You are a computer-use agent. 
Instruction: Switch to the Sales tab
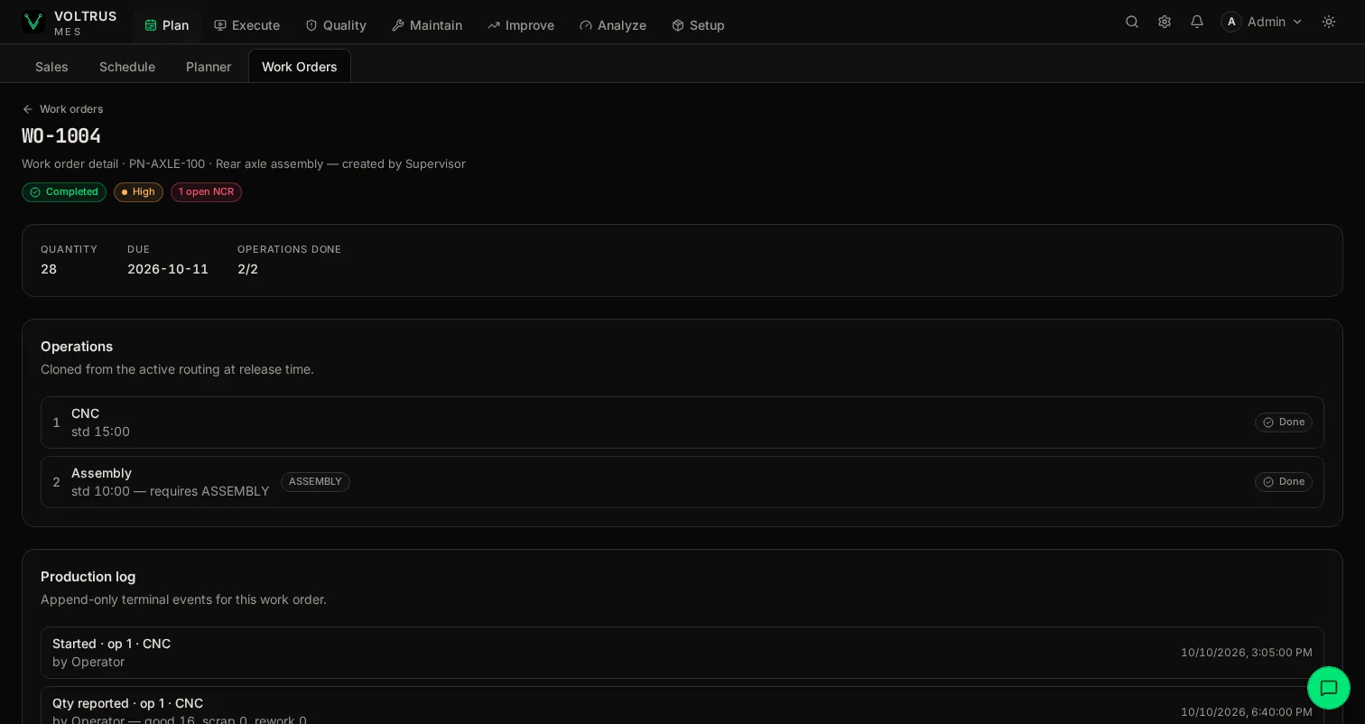pyautogui.click(x=51, y=67)
